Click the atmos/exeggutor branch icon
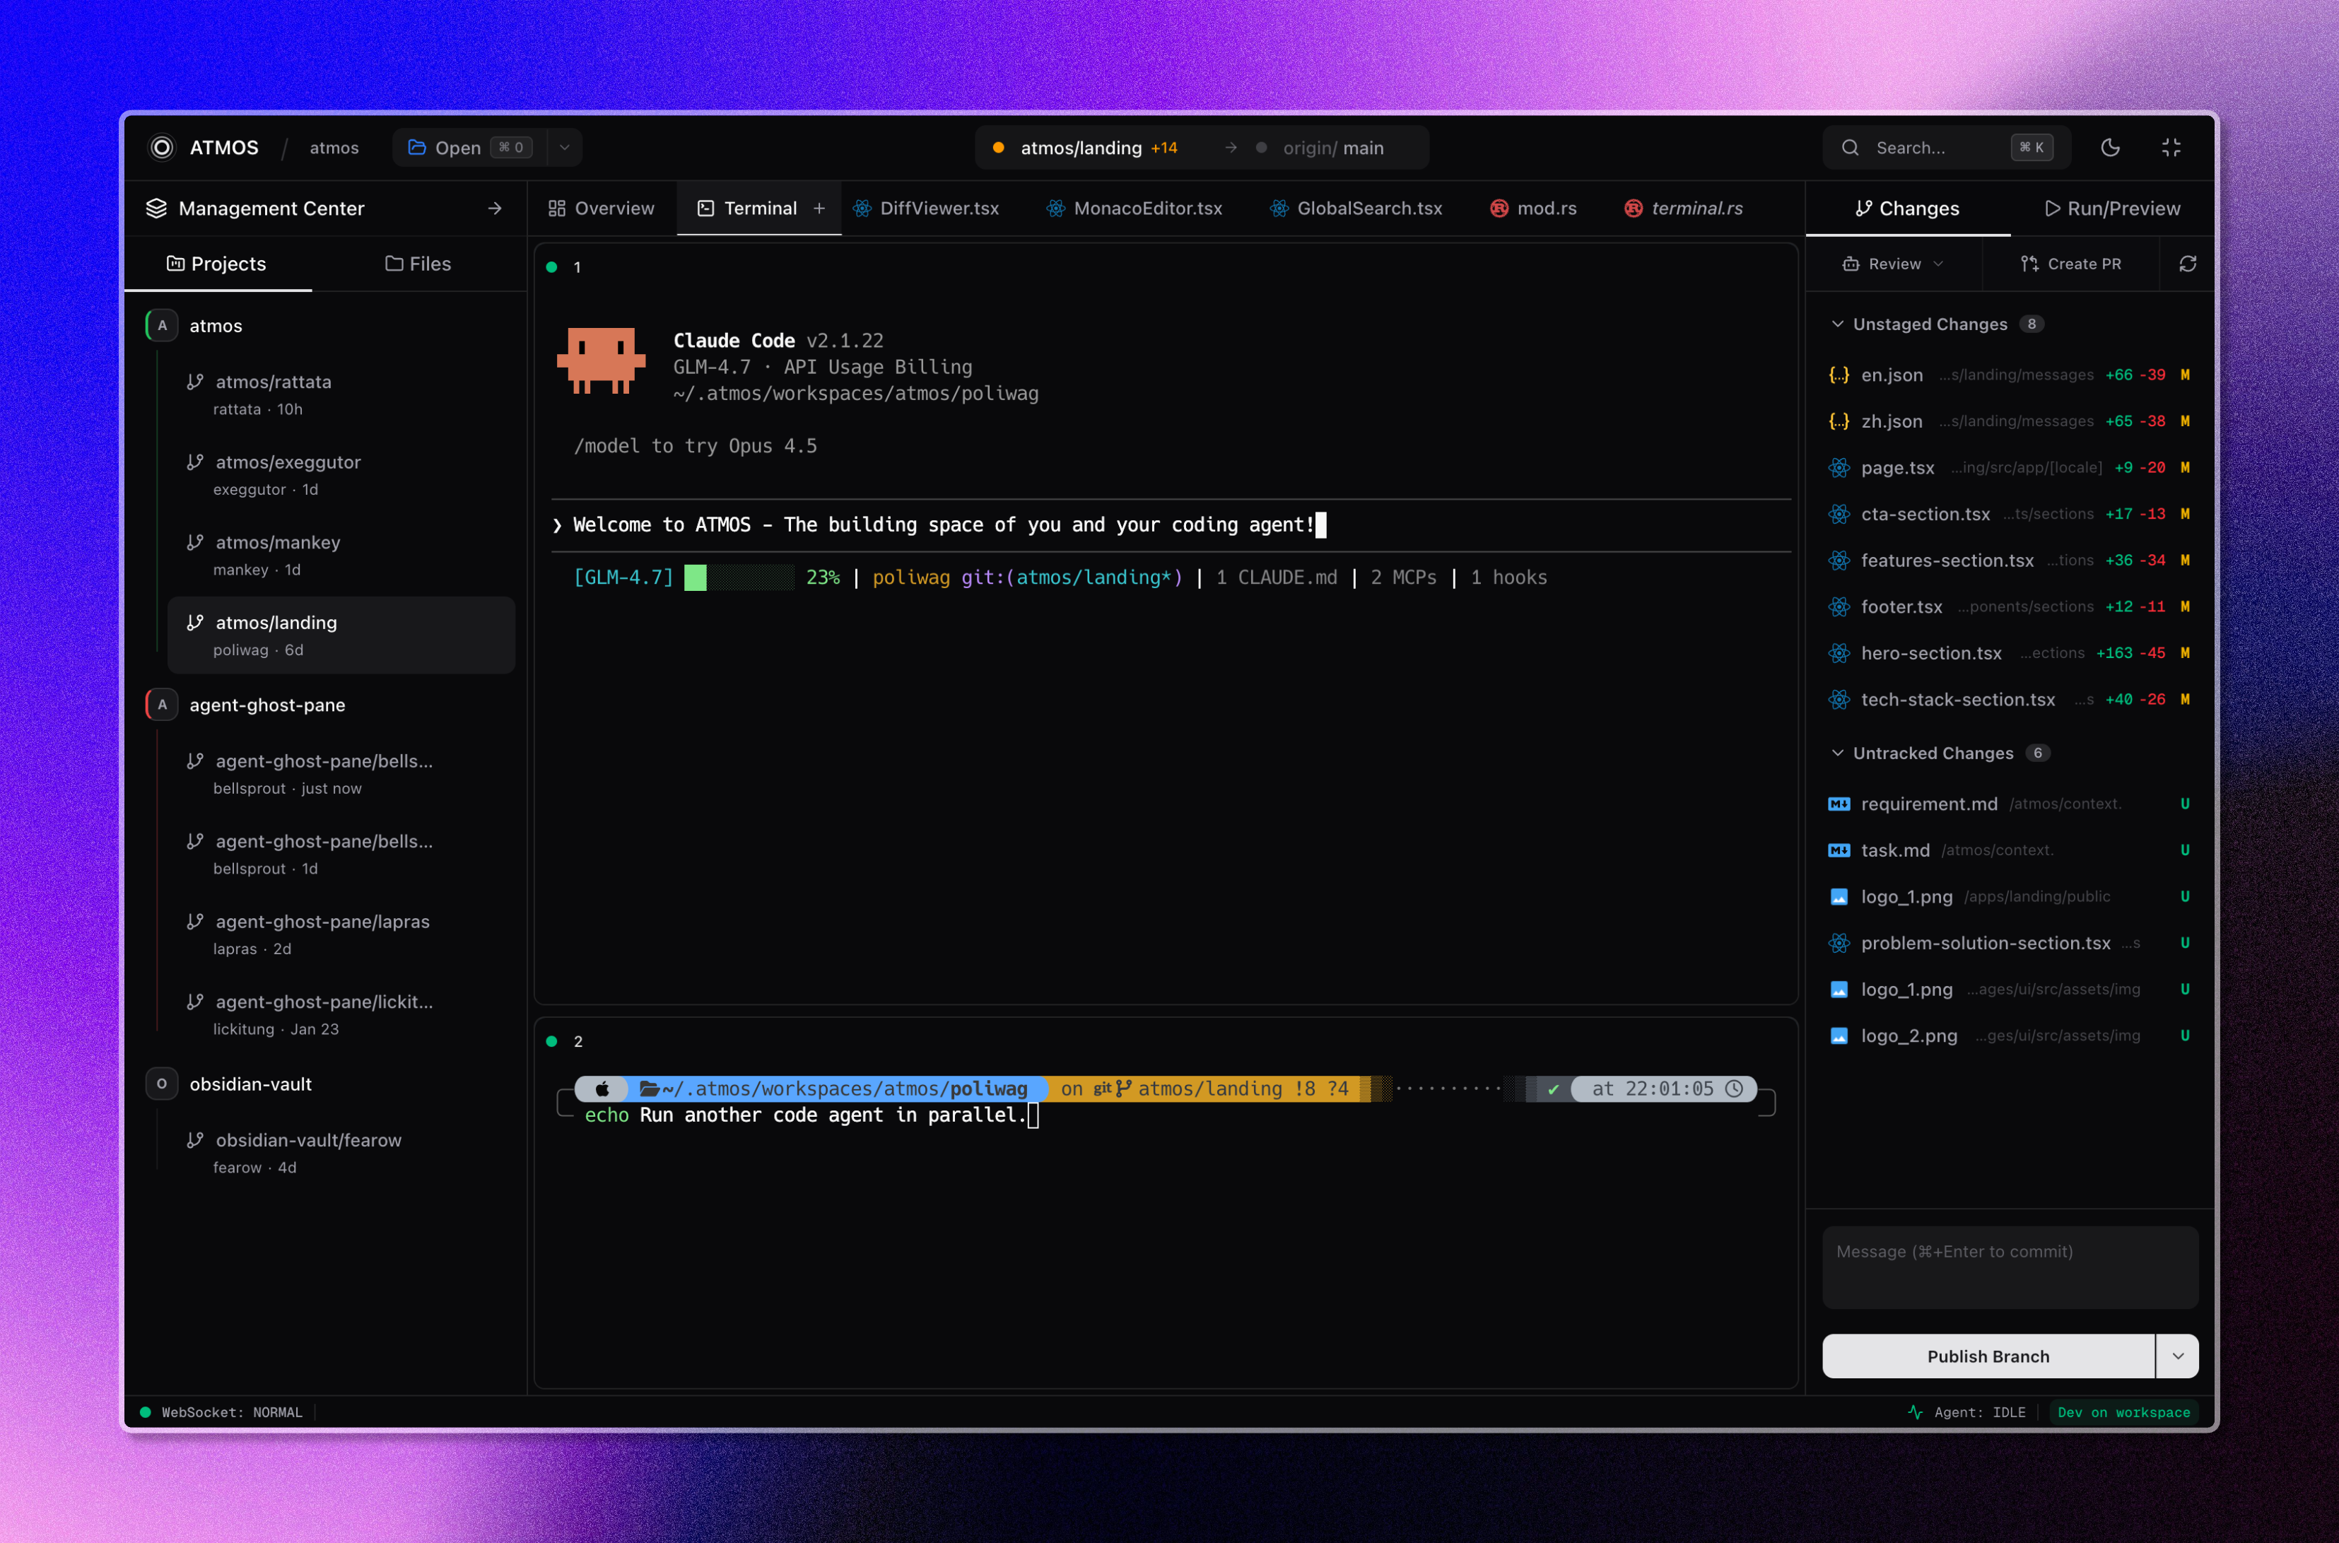 point(195,462)
